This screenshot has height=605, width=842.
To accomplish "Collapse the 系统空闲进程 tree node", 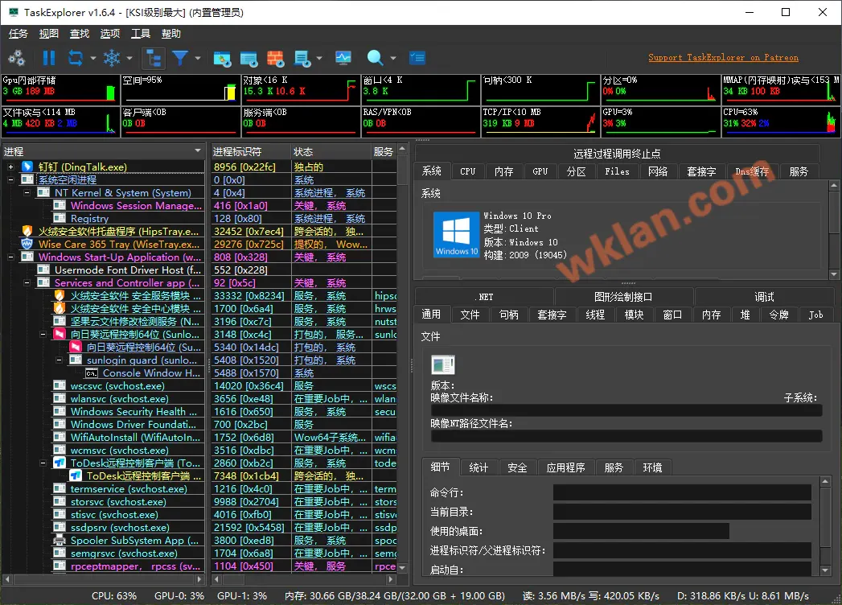I will point(10,180).
